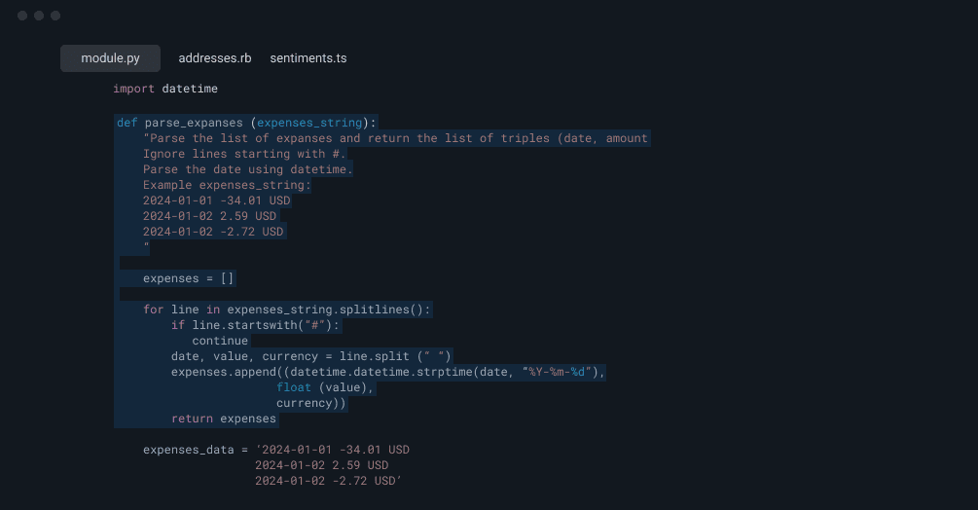
Task: Click the for loop line with splitlines()
Action: click(286, 310)
